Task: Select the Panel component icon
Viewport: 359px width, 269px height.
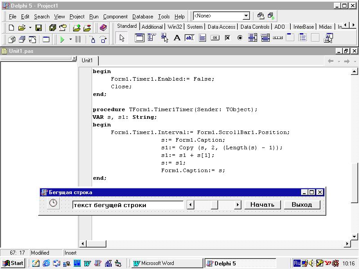Action: tap(315, 38)
